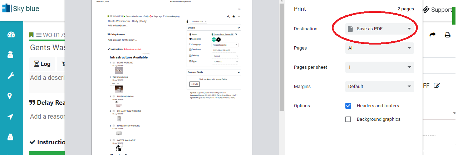Expand the Pages dropdown set to All
Image resolution: width=468 pixels, height=155 pixels.
[x=380, y=48]
